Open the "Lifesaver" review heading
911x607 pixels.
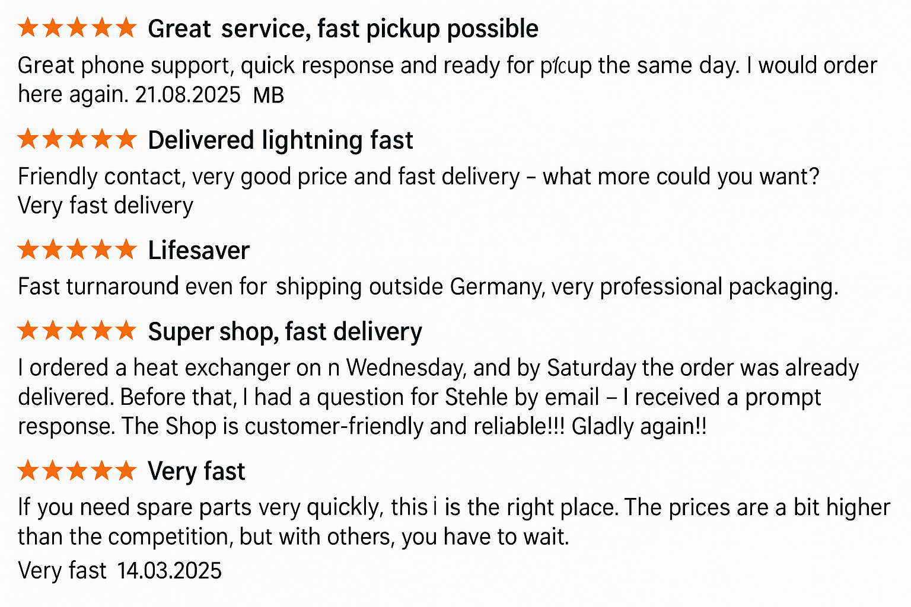[x=199, y=251]
